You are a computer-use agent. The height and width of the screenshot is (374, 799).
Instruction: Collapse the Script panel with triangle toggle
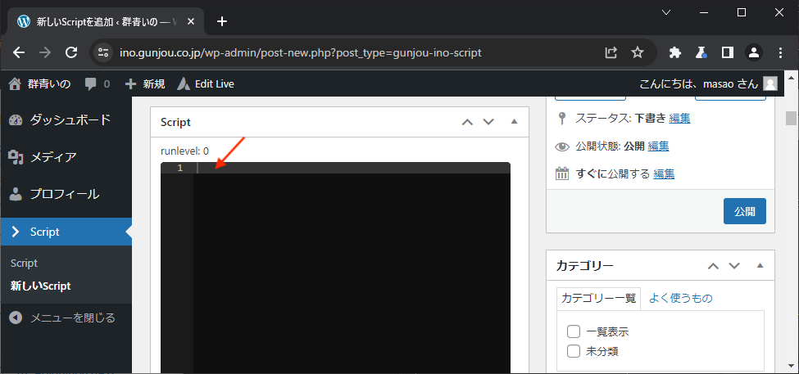514,122
